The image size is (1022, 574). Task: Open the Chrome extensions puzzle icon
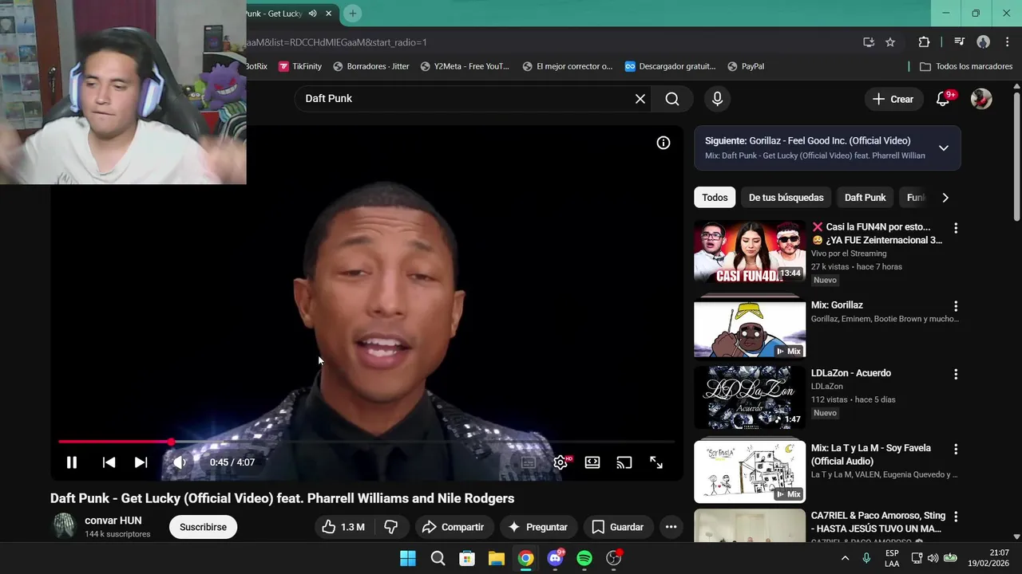click(x=924, y=42)
